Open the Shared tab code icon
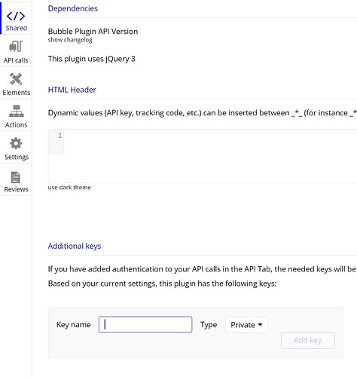Image resolution: width=357 pixels, height=377 pixels. tap(16, 17)
